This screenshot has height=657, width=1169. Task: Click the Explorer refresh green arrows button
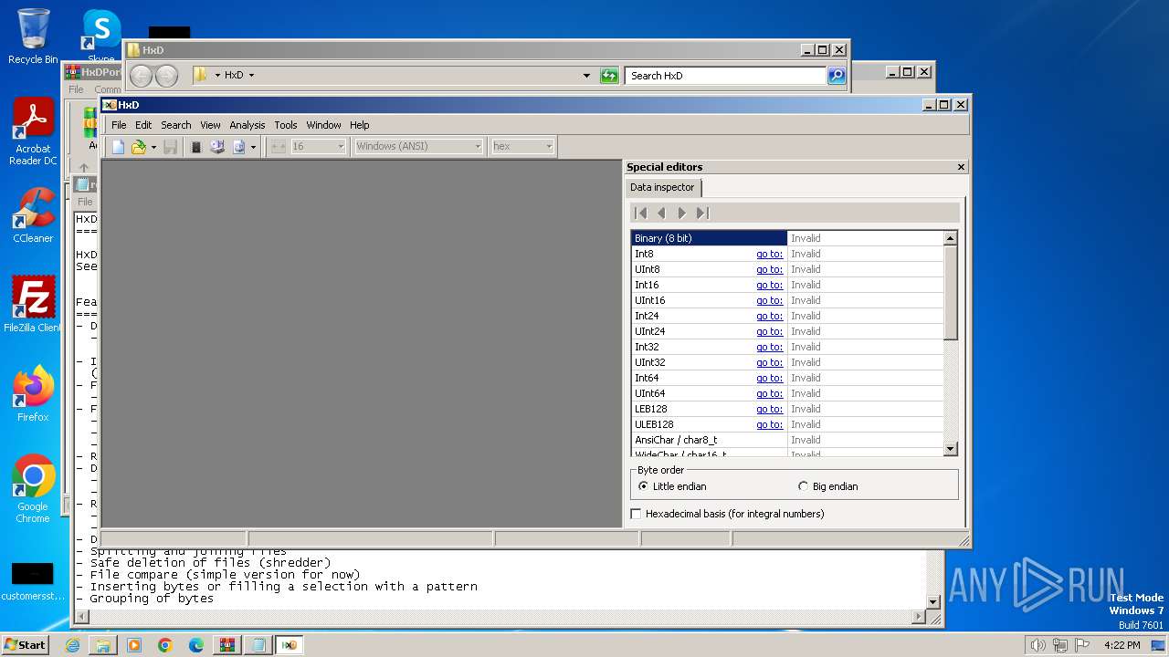tap(609, 76)
